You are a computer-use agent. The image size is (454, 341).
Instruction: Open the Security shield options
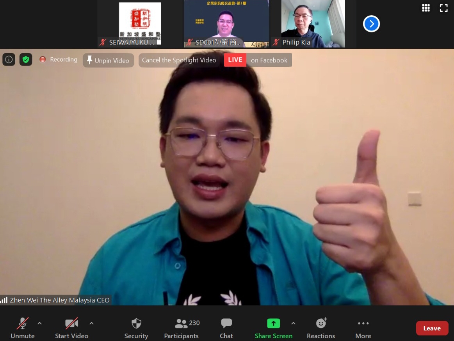point(136,328)
